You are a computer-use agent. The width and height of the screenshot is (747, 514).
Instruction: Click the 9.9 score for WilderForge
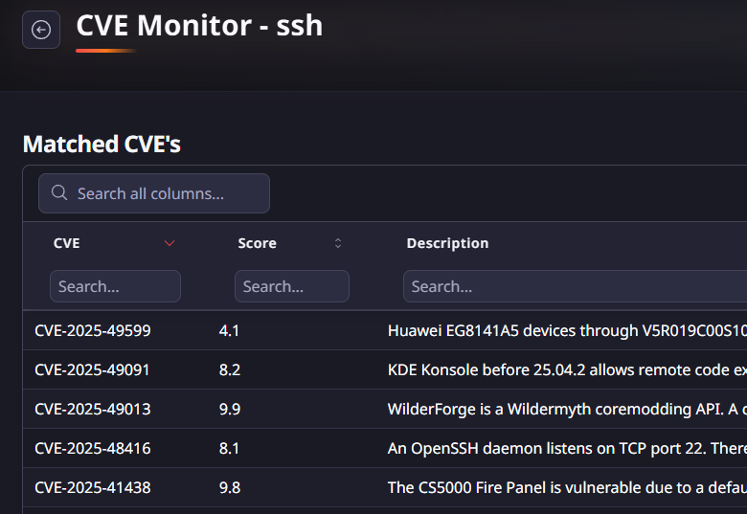pyautogui.click(x=230, y=409)
